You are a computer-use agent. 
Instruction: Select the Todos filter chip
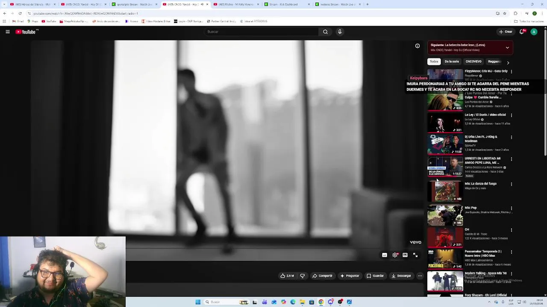434,61
